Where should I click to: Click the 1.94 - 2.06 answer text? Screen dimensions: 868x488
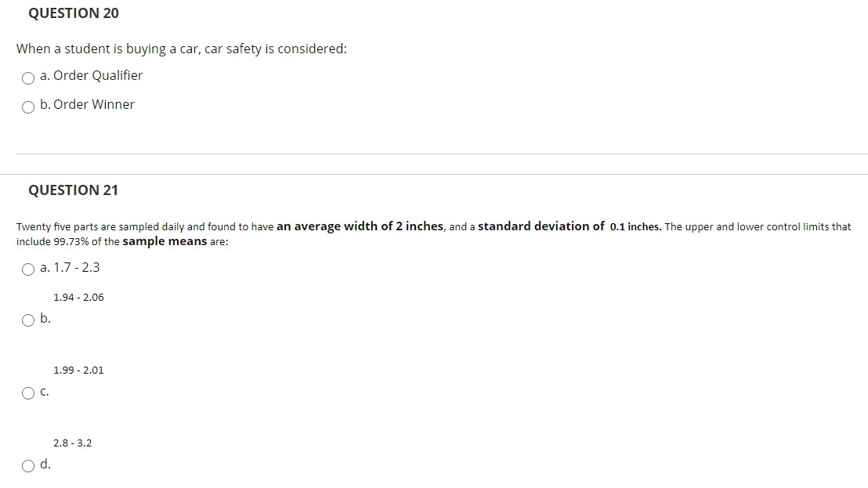(x=78, y=297)
